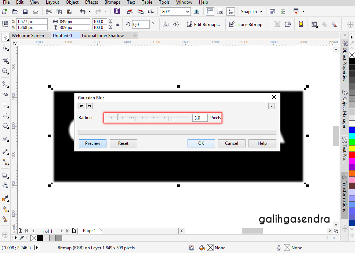Click the Preview button in Gaussian Blur dialog
This screenshot has height=253, width=356.
pos(92,143)
